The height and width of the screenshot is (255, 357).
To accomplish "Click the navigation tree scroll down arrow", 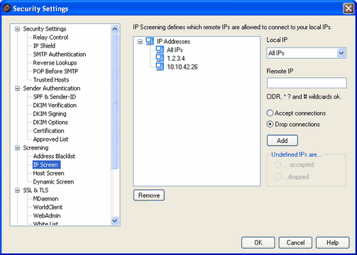I will pyautogui.click(x=115, y=221).
